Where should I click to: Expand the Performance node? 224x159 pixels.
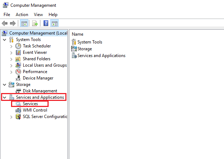(x=11, y=72)
